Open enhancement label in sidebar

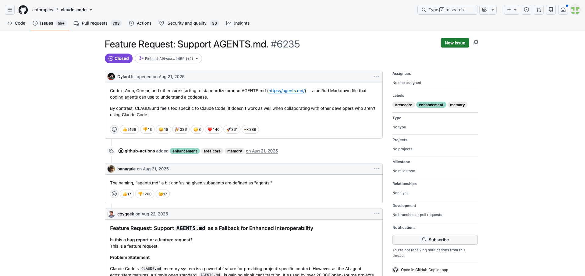click(x=431, y=105)
